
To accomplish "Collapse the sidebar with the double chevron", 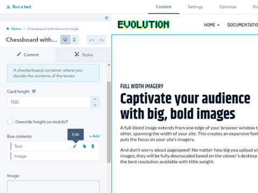I will pos(106,18).
